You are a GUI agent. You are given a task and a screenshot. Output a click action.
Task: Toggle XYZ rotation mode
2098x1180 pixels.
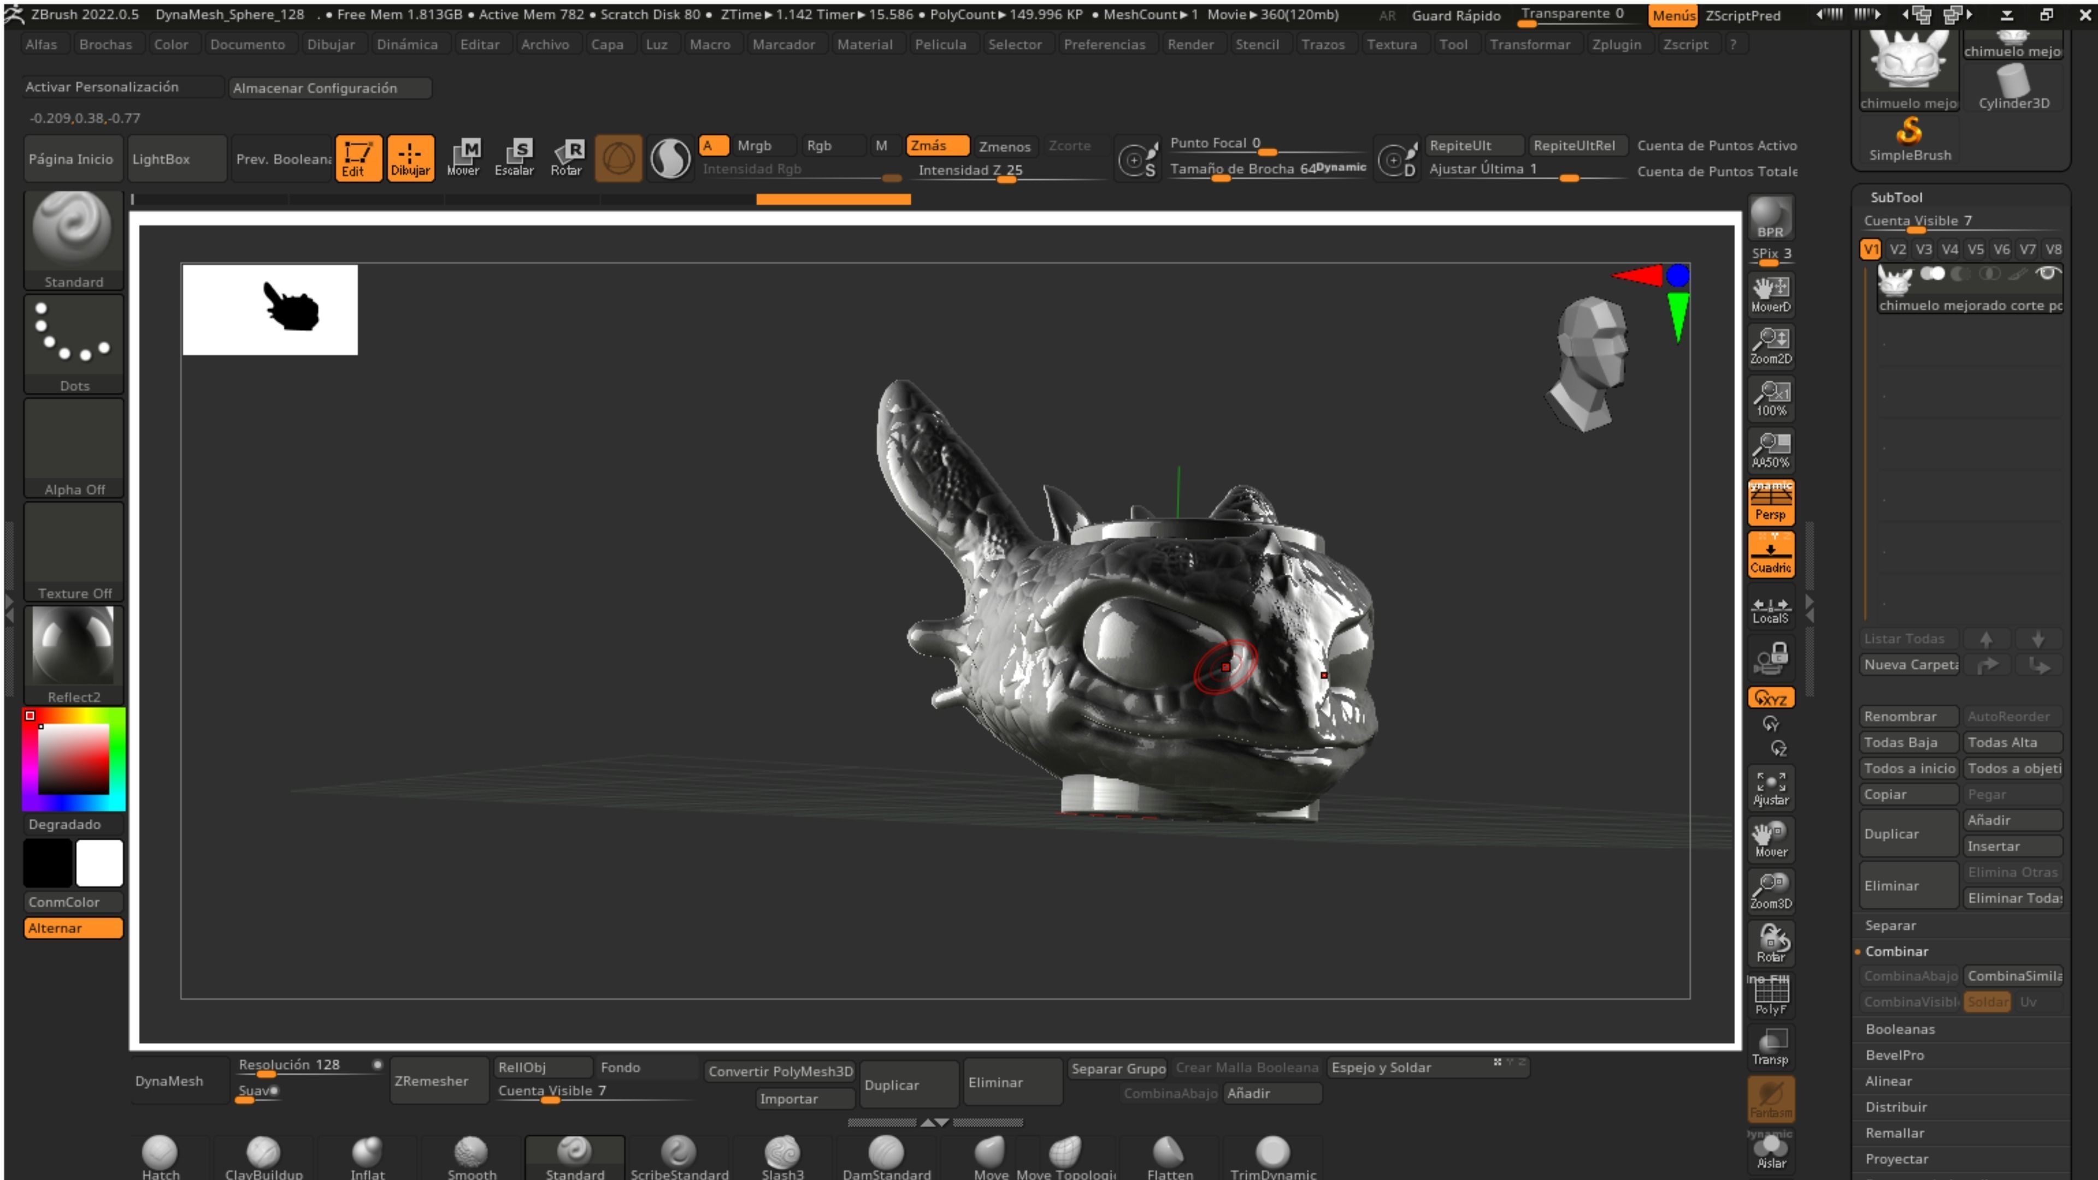(1771, 698)
